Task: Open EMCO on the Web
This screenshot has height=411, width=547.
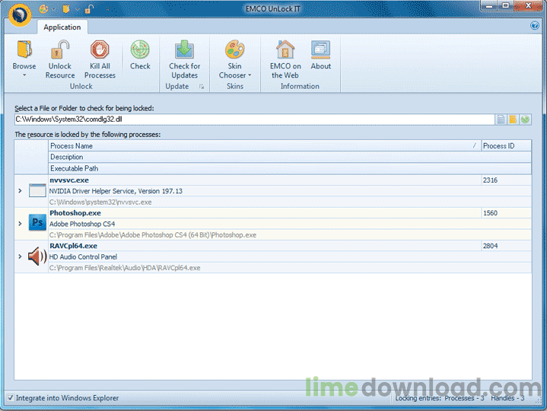Action: pyautogui.click(x=285, y=52)
